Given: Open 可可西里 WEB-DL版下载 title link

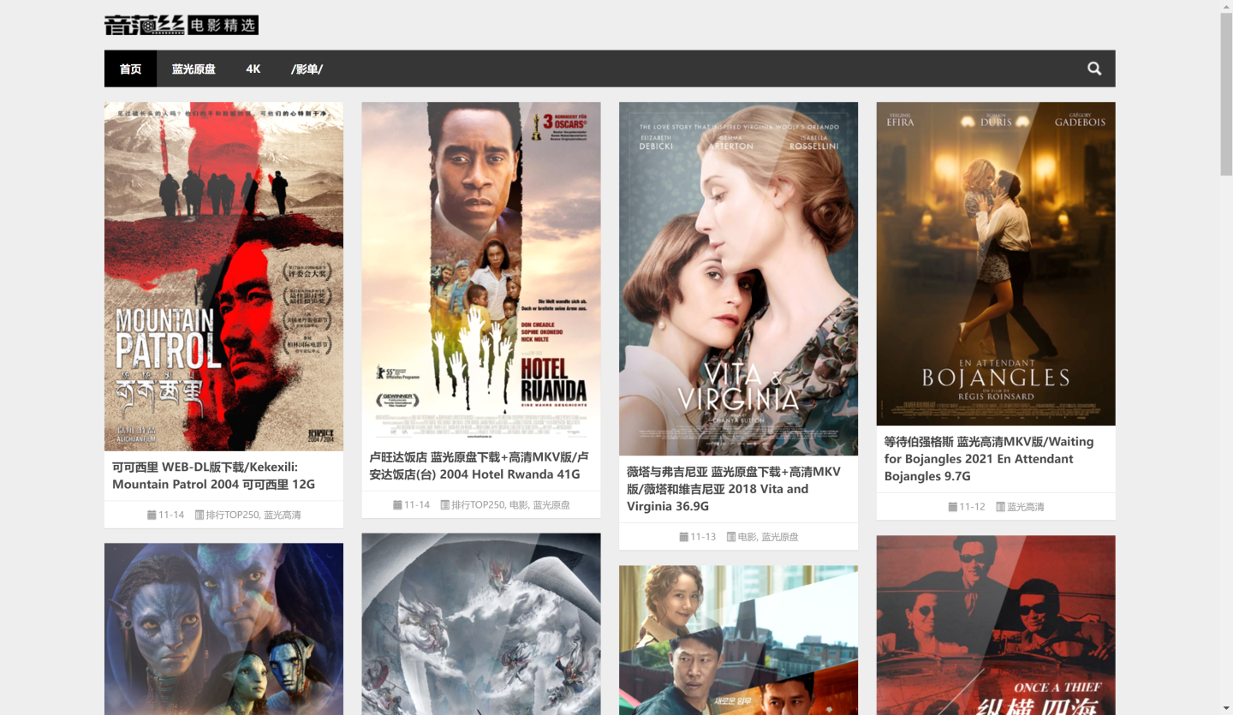Looking at the screenshot, I should click(214, 475).
